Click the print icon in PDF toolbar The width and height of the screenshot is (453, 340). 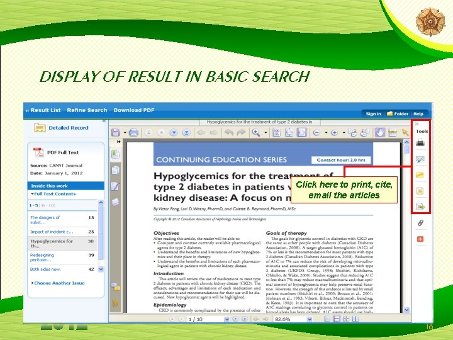133,133
